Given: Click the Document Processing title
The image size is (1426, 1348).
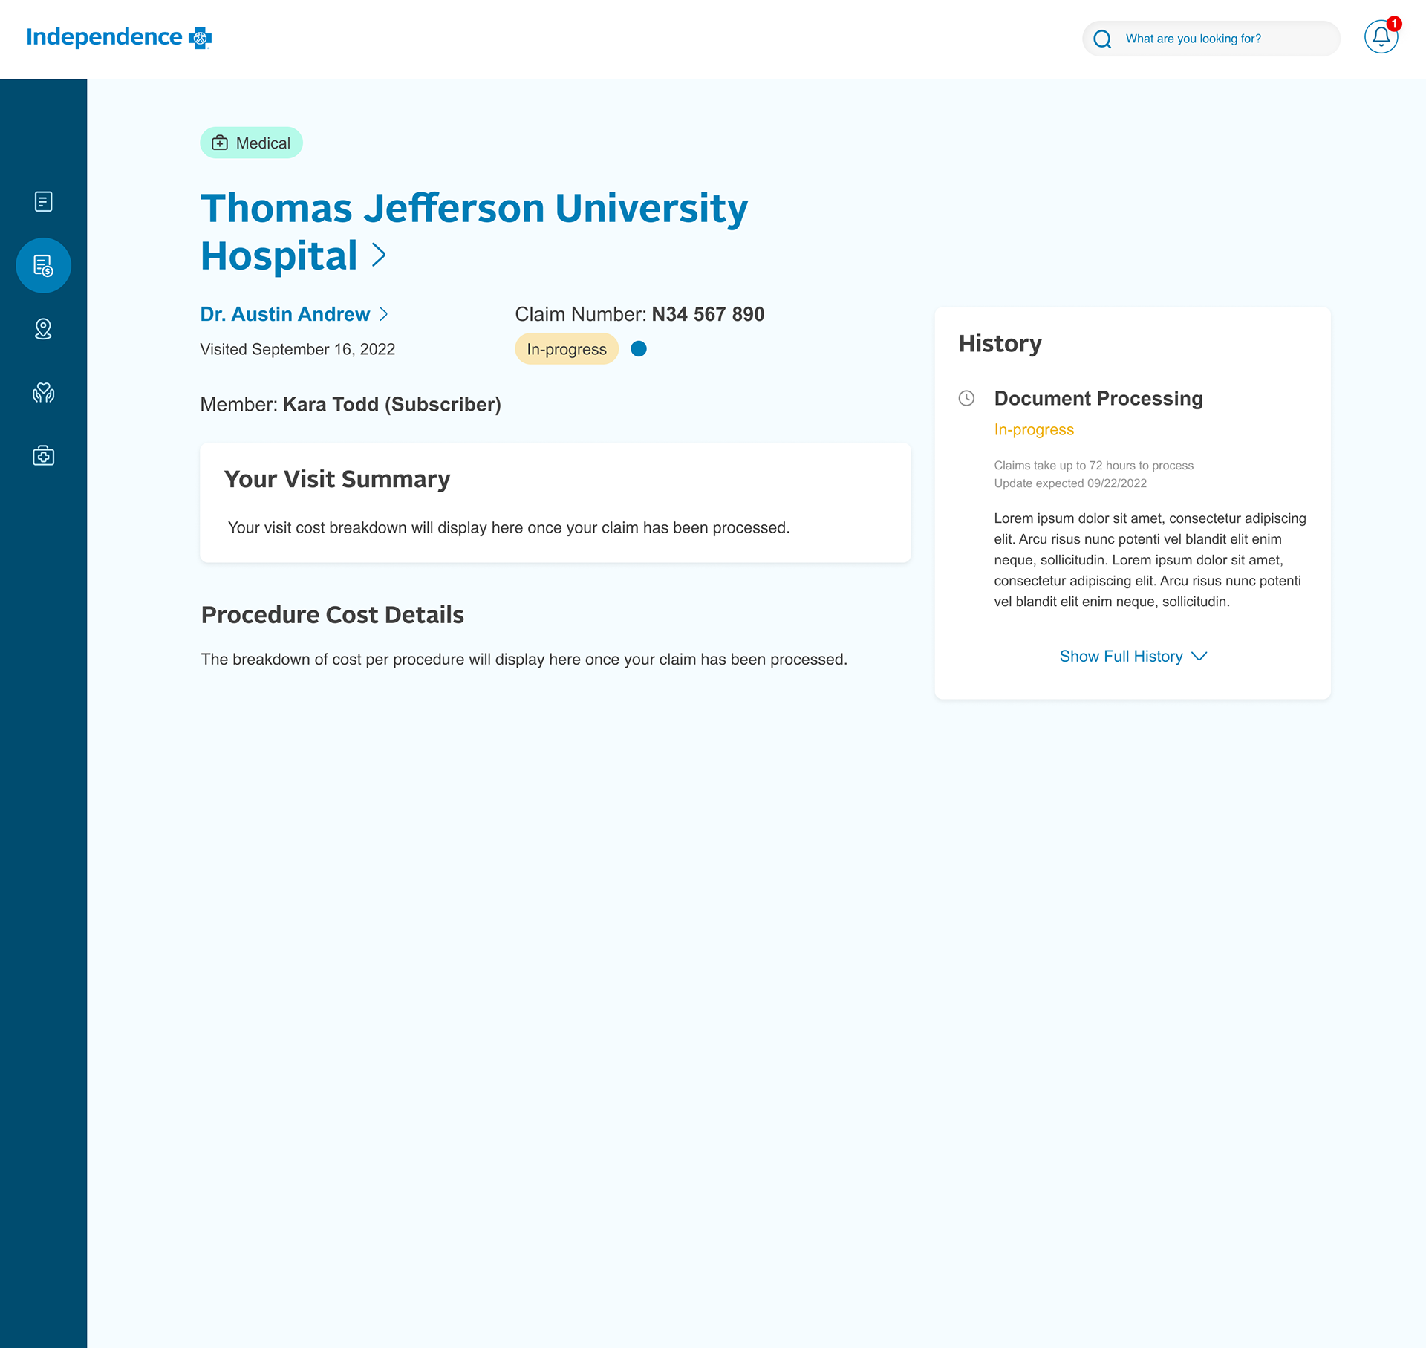Looking at the screenshot, I should (x=1098, y=399).
